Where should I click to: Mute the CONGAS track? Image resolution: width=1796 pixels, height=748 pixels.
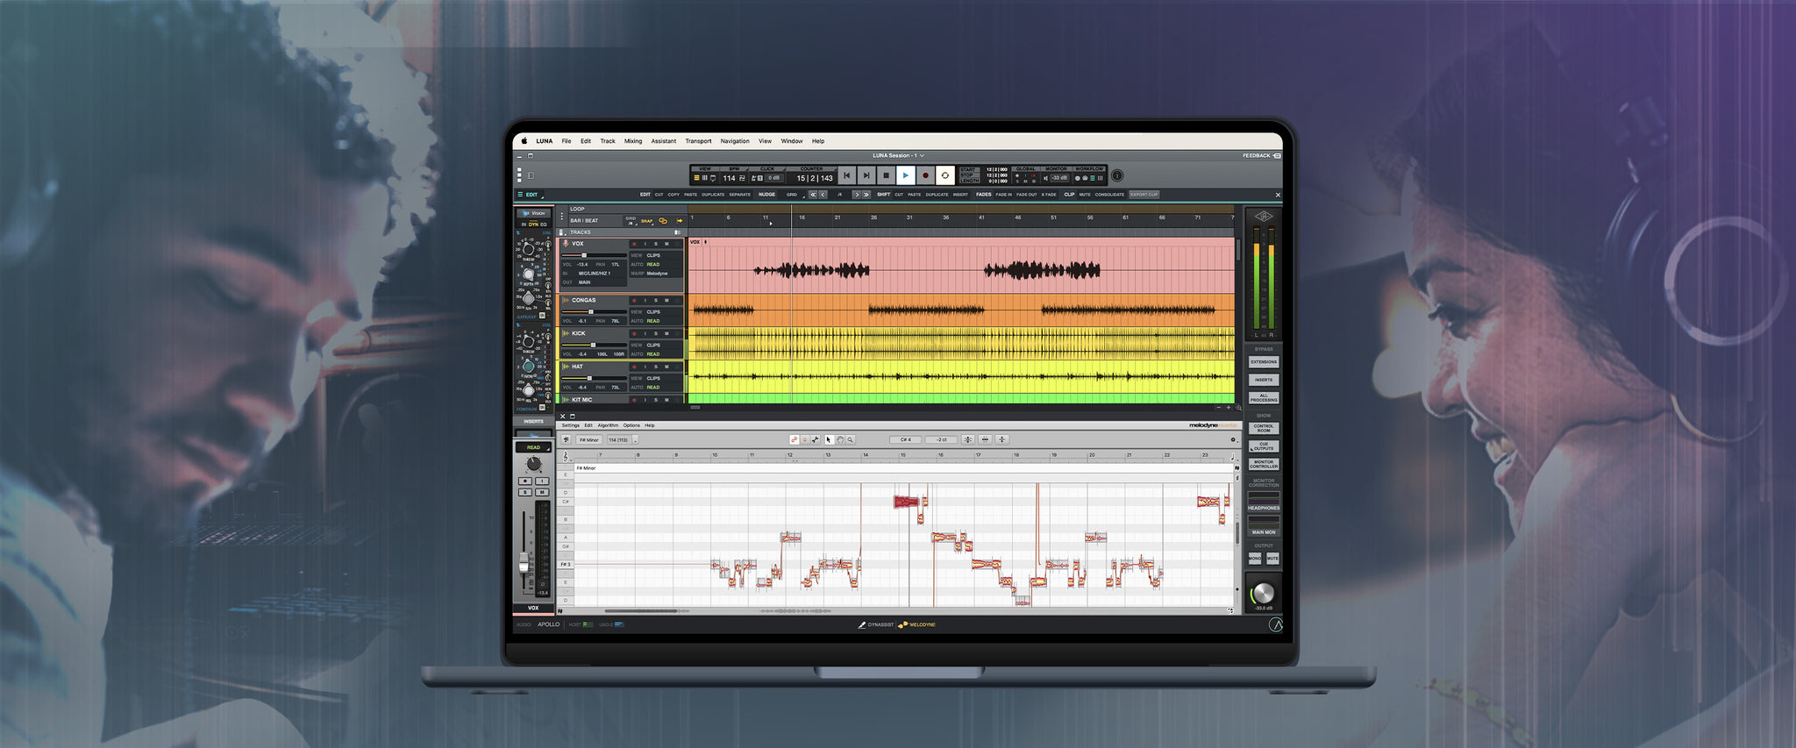tap(666, 300)
